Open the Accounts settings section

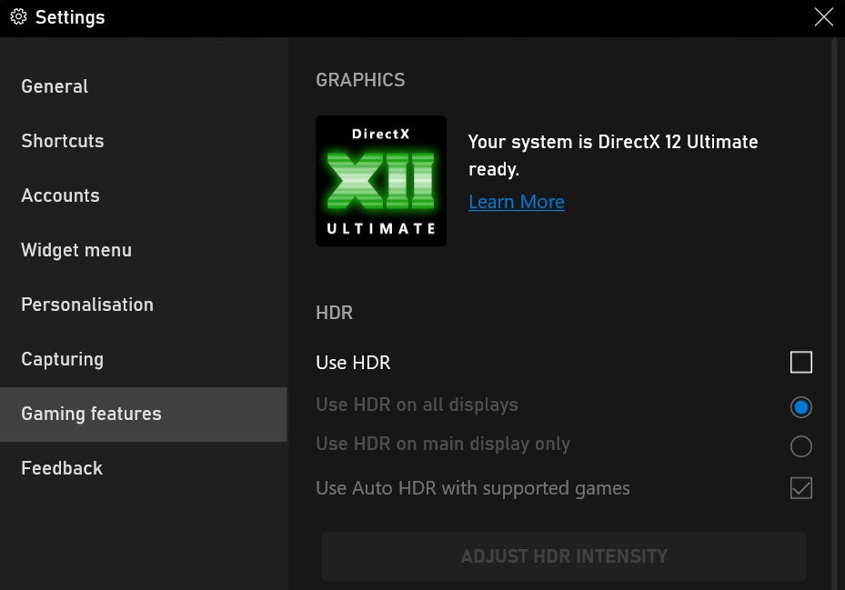(x=60, y=195)
